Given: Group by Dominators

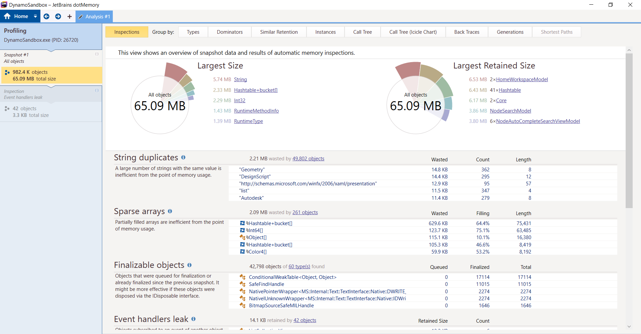Looking at the screenshot, I should [x=230, y=32].
